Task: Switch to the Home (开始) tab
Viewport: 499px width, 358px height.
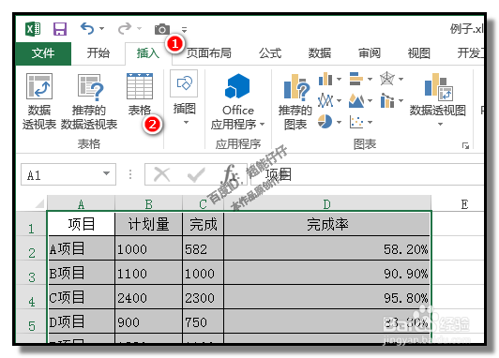Action: (98, 53)
